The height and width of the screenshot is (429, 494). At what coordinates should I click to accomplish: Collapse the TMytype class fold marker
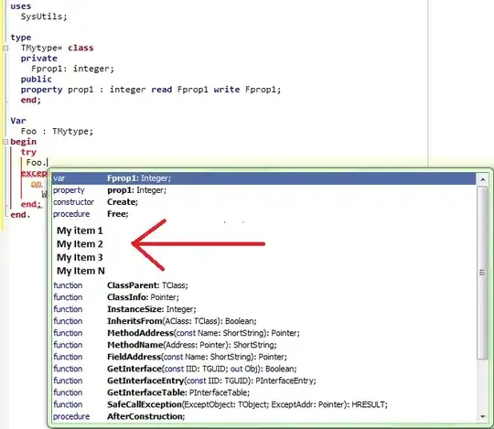(5, 48)
